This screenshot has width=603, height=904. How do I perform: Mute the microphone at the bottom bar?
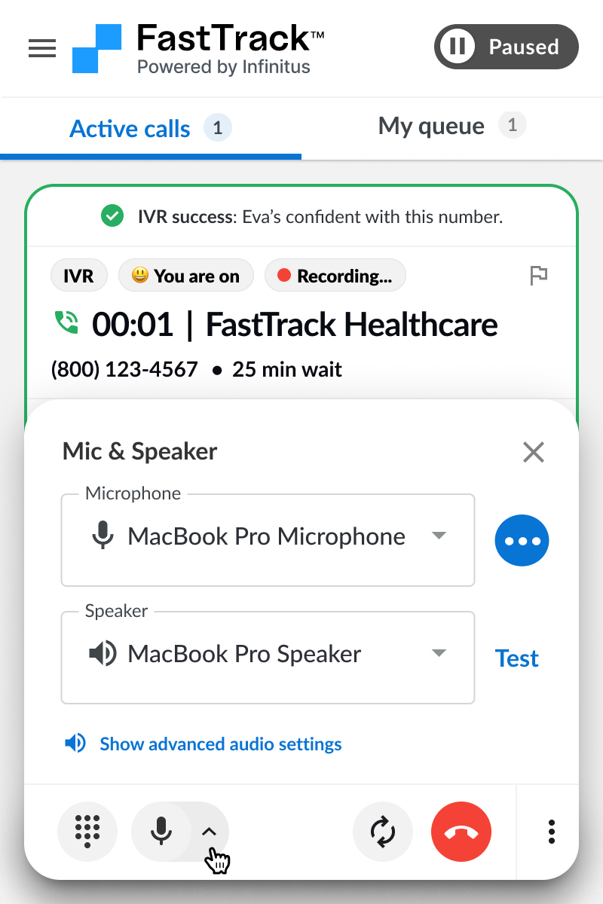coord(161,832)
